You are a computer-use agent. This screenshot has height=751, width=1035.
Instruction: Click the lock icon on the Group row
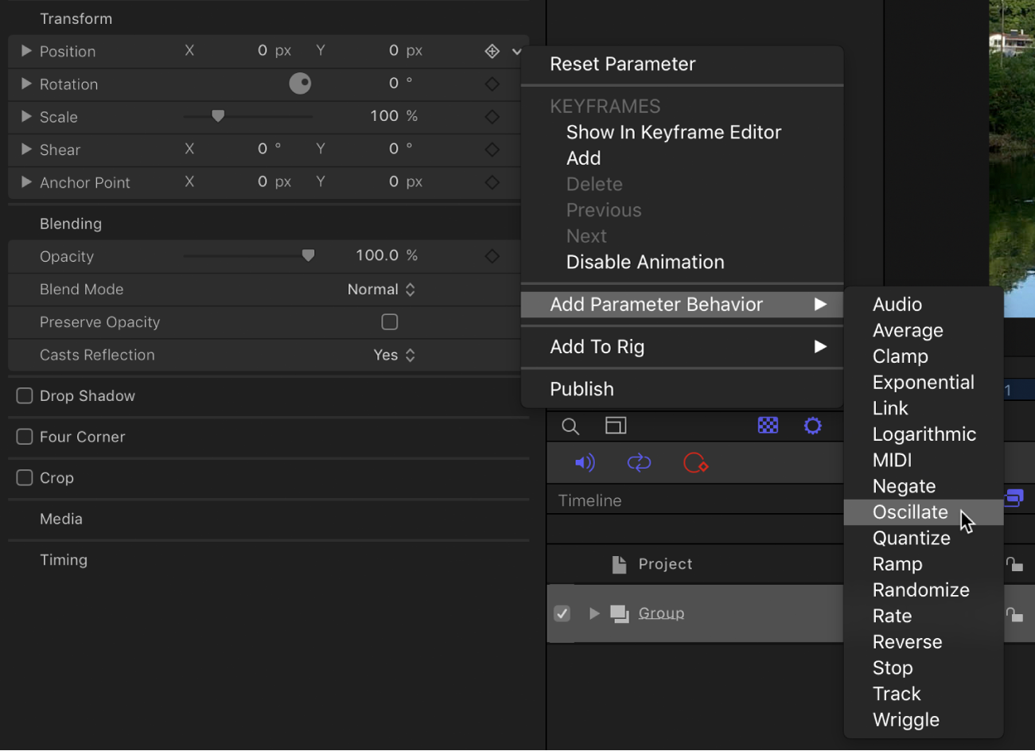click(x=1016, y=613)
